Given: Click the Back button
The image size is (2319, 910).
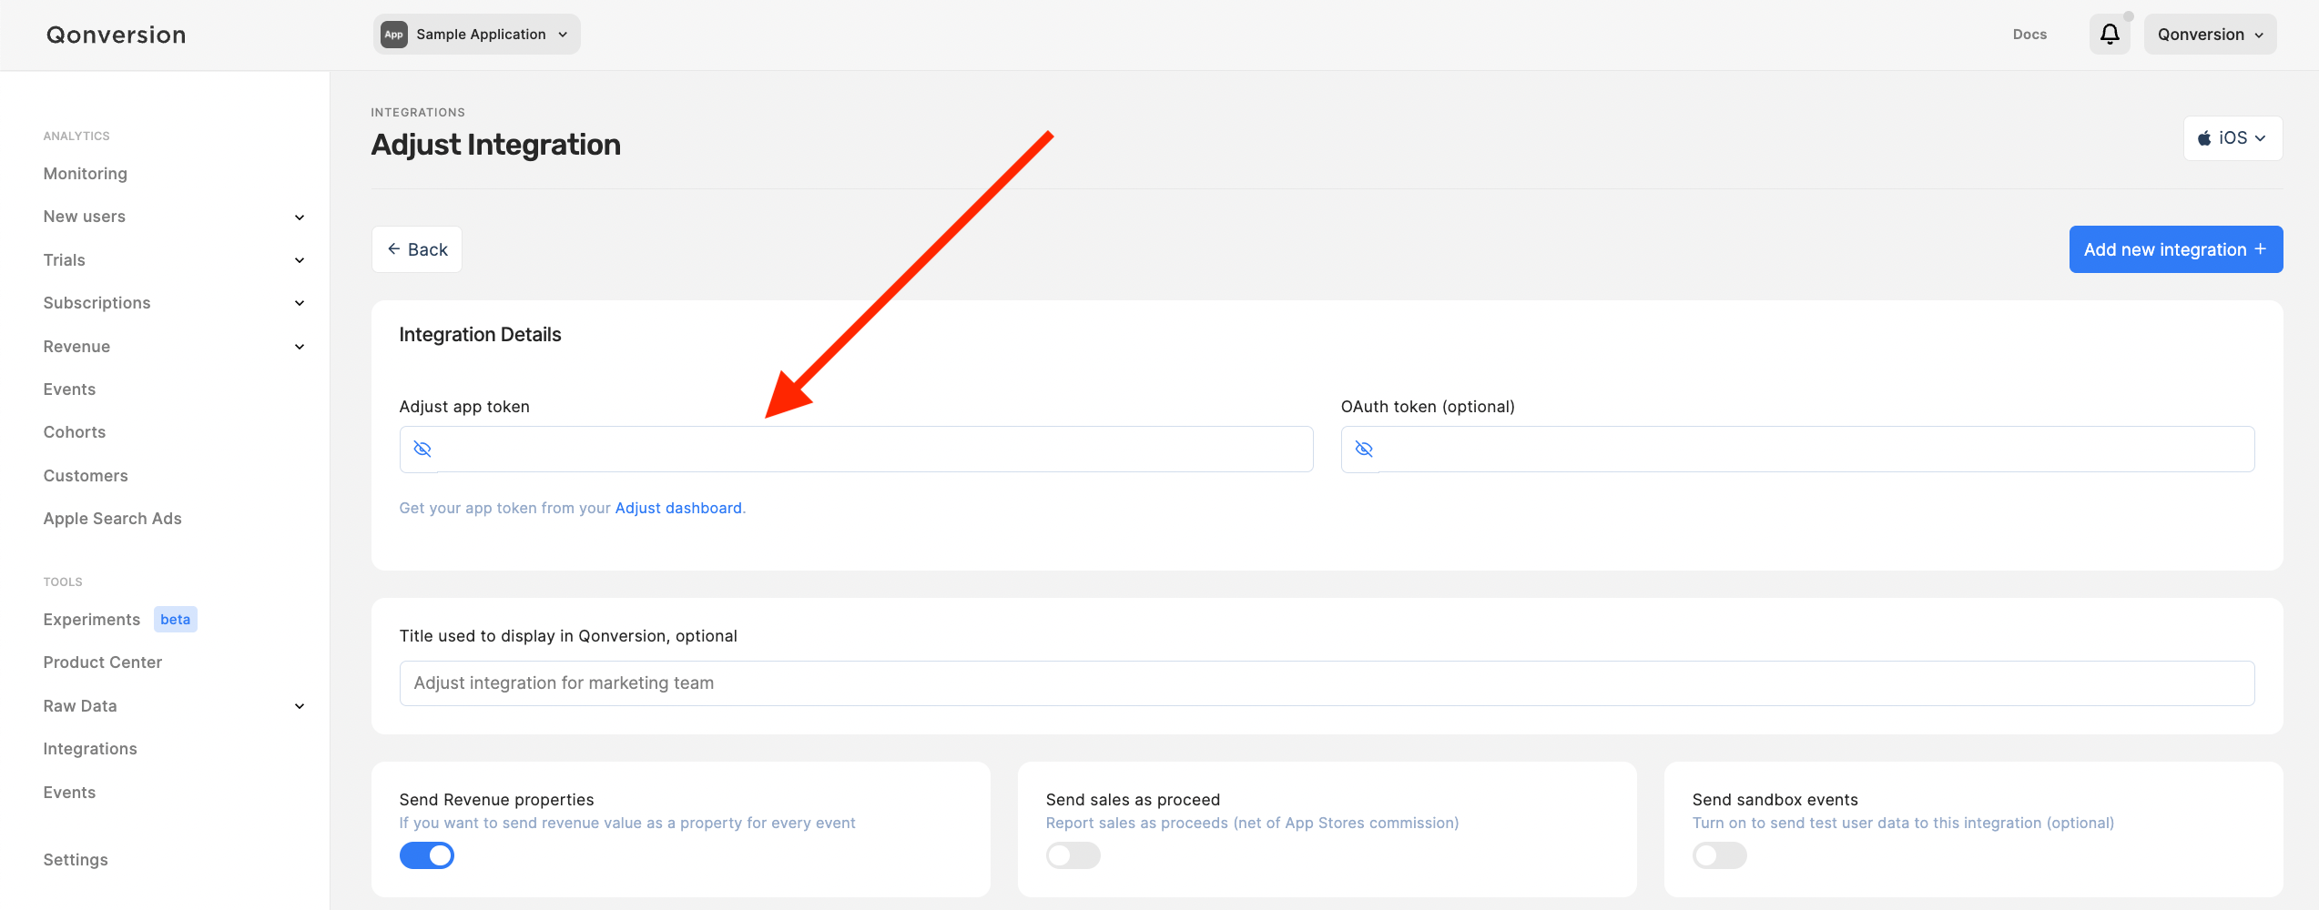Looking at the screenshot, I should point(417,249).
